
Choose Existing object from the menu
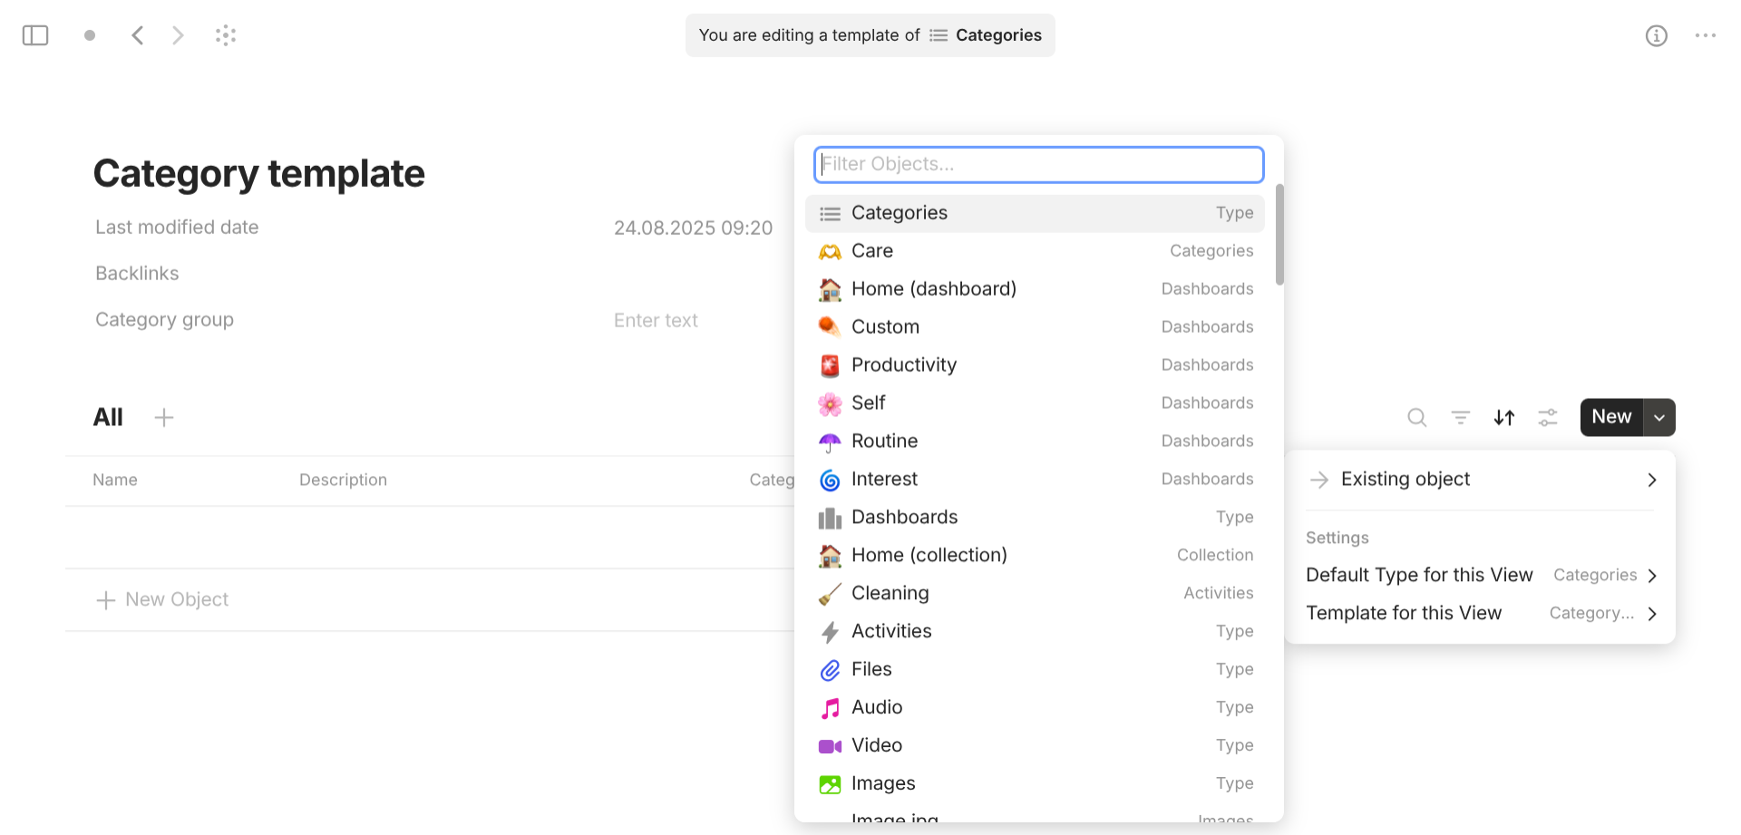tap(1405, 479)
